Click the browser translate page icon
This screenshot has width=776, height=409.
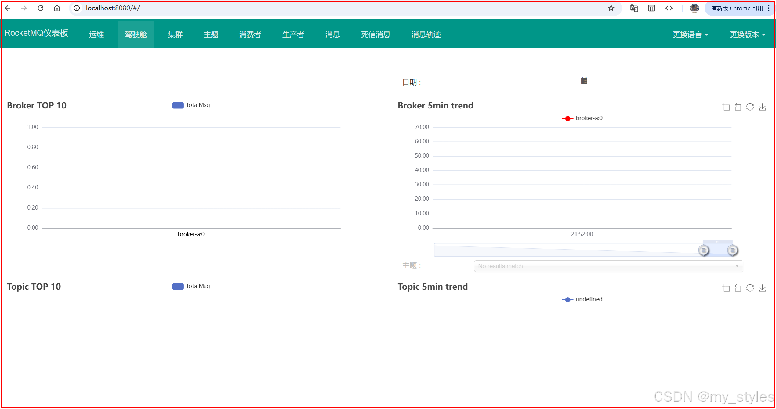(x=634, y=8)
